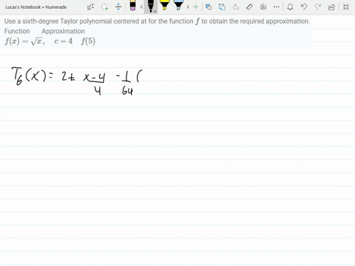The image size is (355, 266).
Task: Click the 'Approximation' label in the problem image
Action: point(63,31)
